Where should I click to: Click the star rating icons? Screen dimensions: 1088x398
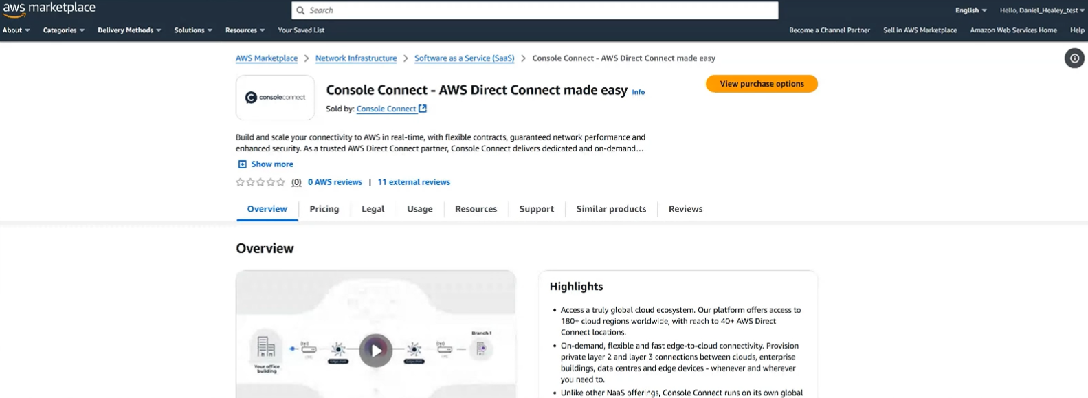click(x=260, y=182)
